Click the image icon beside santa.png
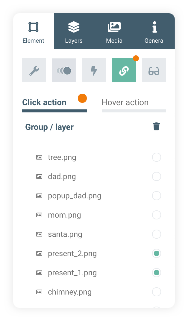The image size is (188, 321). (x=39, y=234)
